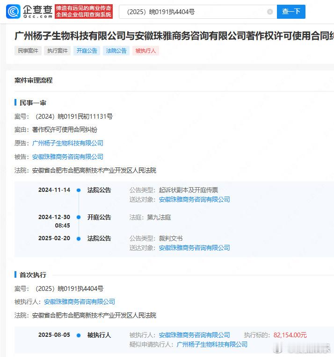Click the 首次执行 section heading
Viewport: 334px width, 357px height.
coord(33,275)
